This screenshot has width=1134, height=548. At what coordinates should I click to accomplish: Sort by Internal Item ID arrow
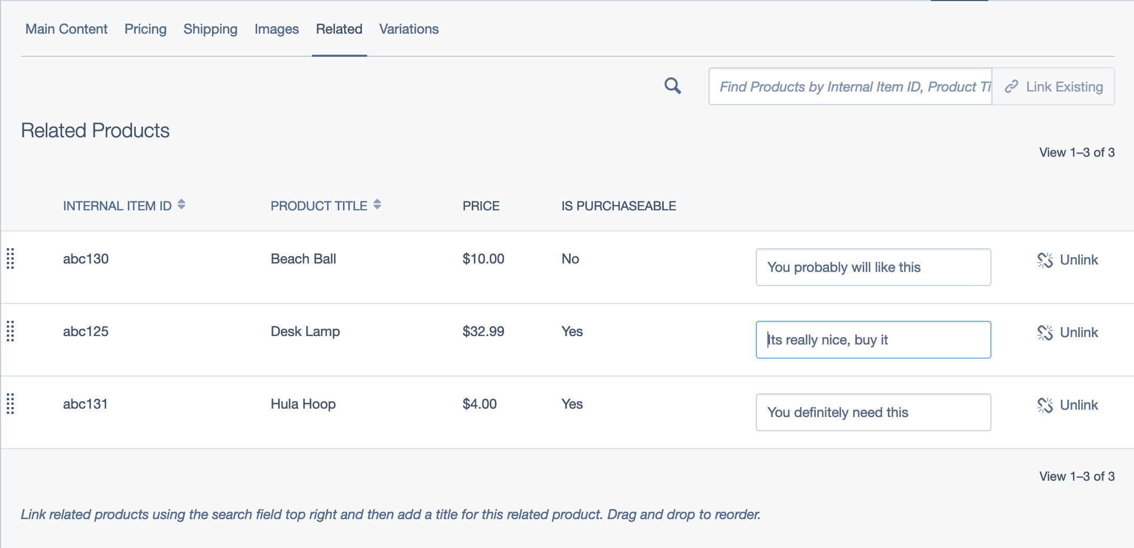point(181,205)
